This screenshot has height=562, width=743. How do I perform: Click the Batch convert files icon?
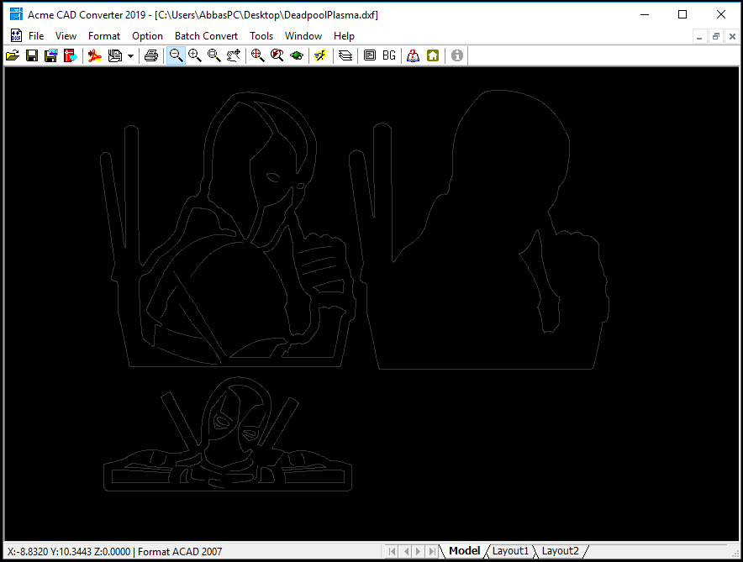coord(114,56)
